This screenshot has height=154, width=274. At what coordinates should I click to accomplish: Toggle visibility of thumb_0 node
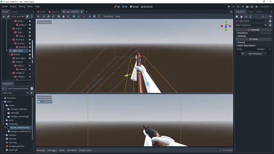tap(30, 40)
